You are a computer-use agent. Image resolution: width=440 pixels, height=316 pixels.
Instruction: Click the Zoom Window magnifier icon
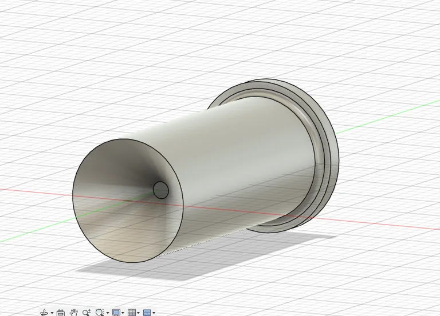(100, 313)
